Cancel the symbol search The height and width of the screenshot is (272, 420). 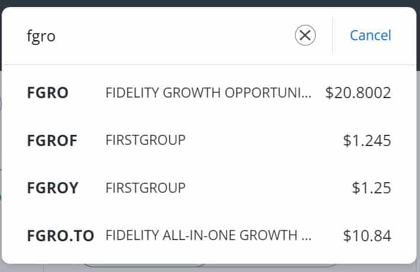pyautogui.click(x=370, y=35)
